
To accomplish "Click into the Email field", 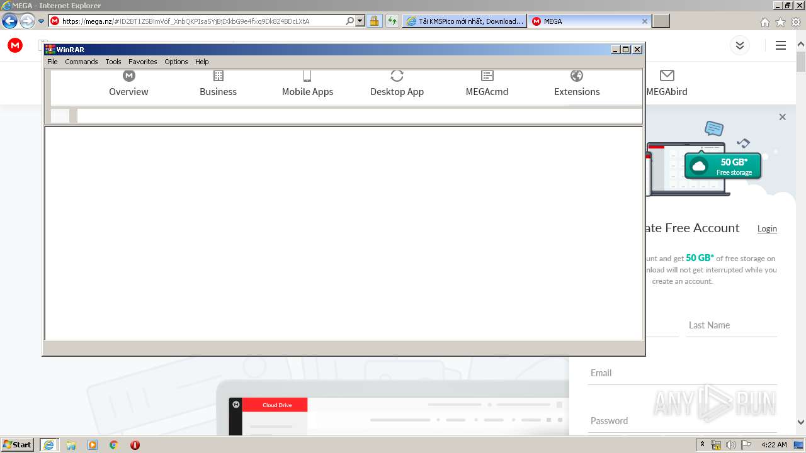I will (x=683, y=373).
